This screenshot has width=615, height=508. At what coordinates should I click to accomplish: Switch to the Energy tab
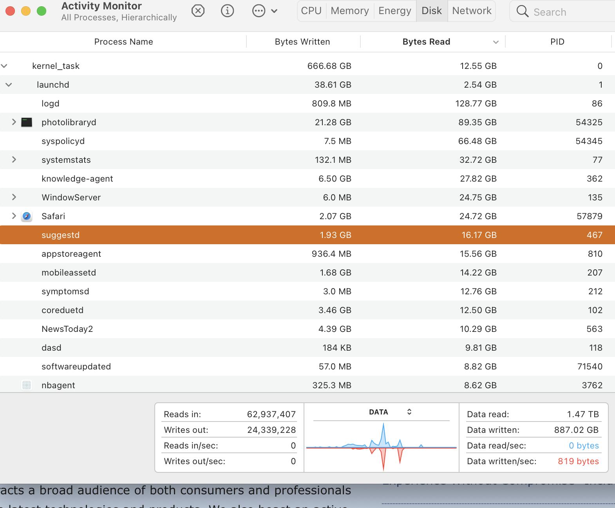[395, 11]
